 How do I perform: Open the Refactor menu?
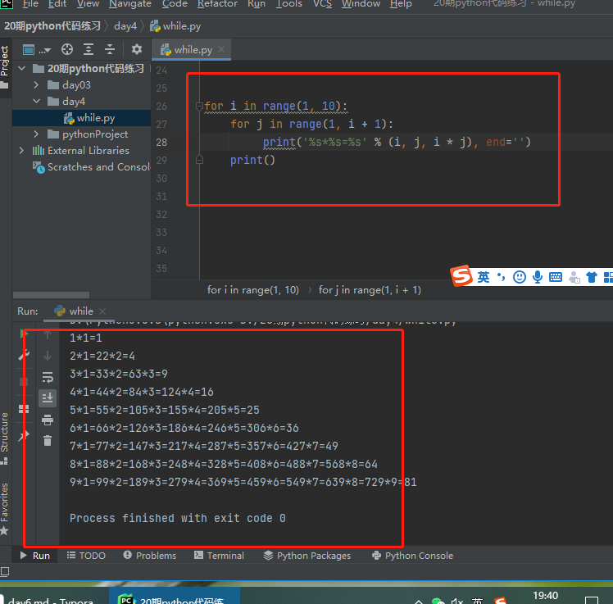coord(217,4)
